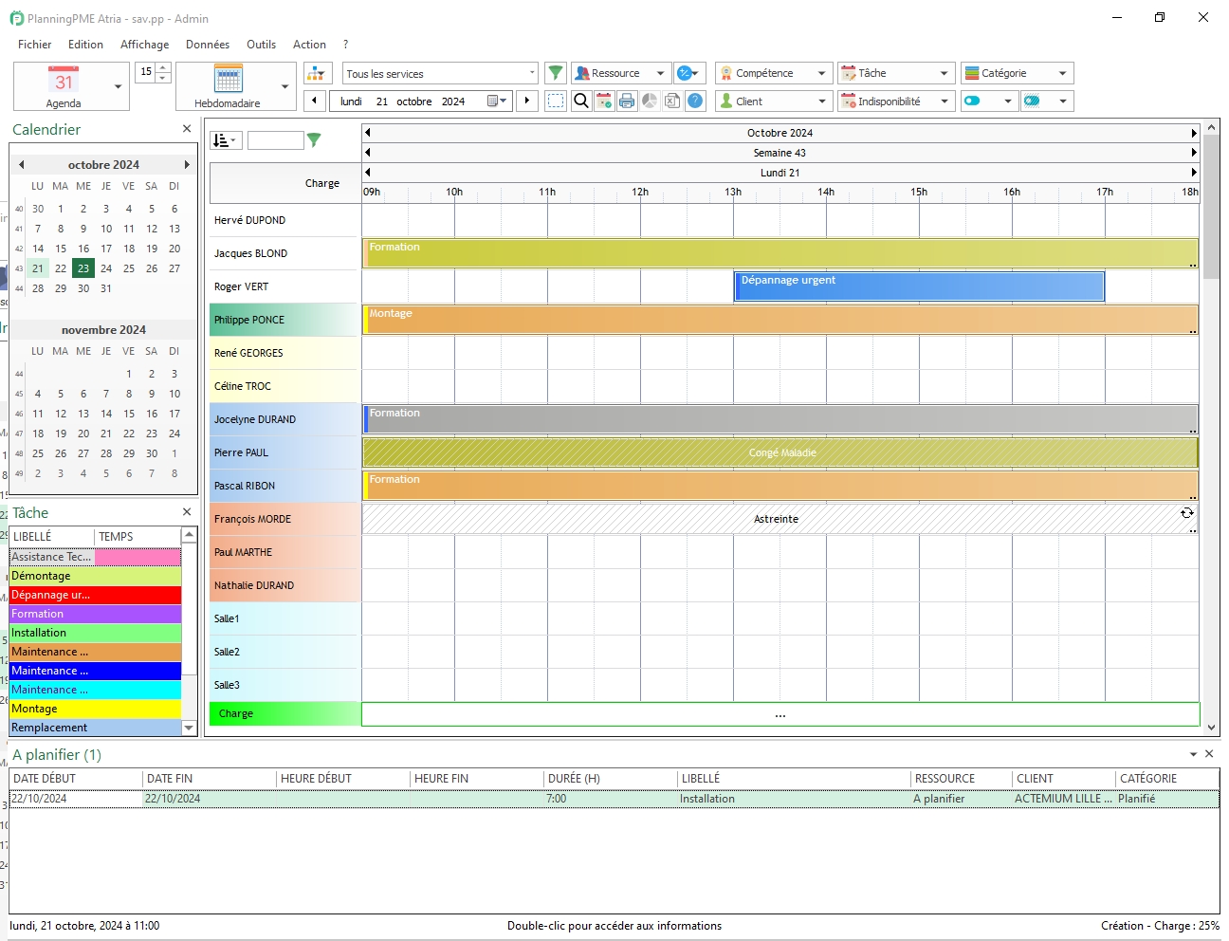Close the A planifier panel
The width and height of the screenshot is (1229, 941).
click(1209, 753)
